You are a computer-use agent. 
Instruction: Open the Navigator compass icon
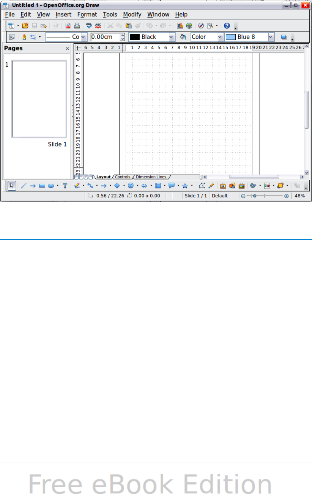coord(201,26)
